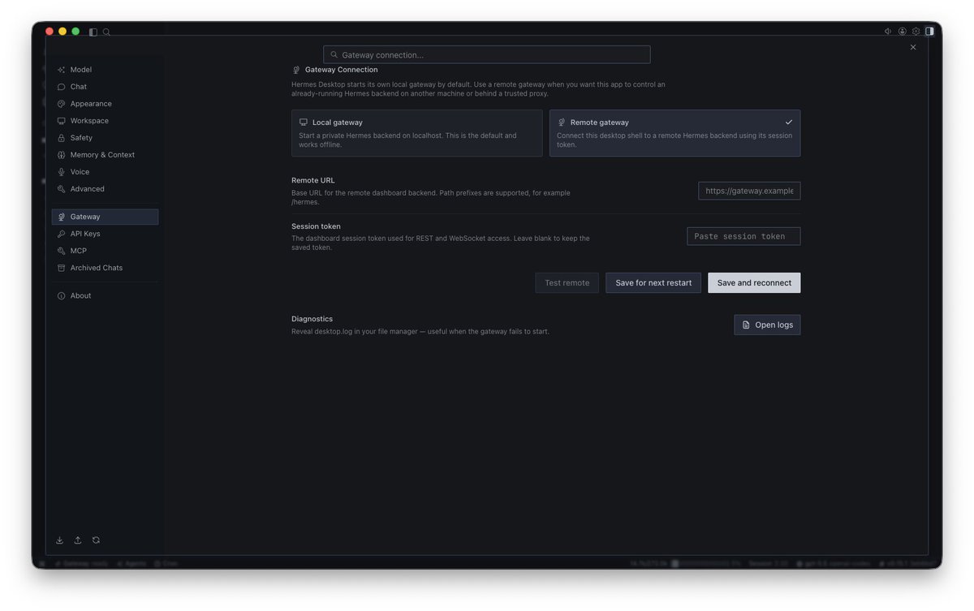Image resolution: width=974 pixels, height=611 pixels.
Task: Focus the Gateway connection search field
Action: click(487, 54)
